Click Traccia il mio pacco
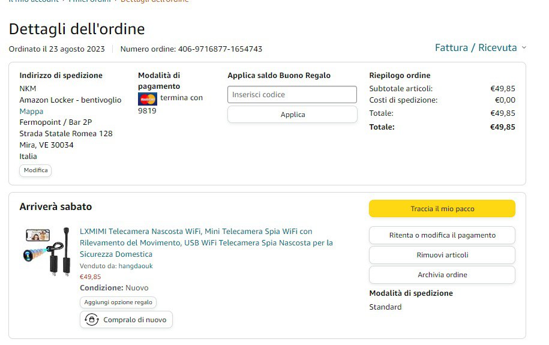549x345 pixels. tap(442, 209)
